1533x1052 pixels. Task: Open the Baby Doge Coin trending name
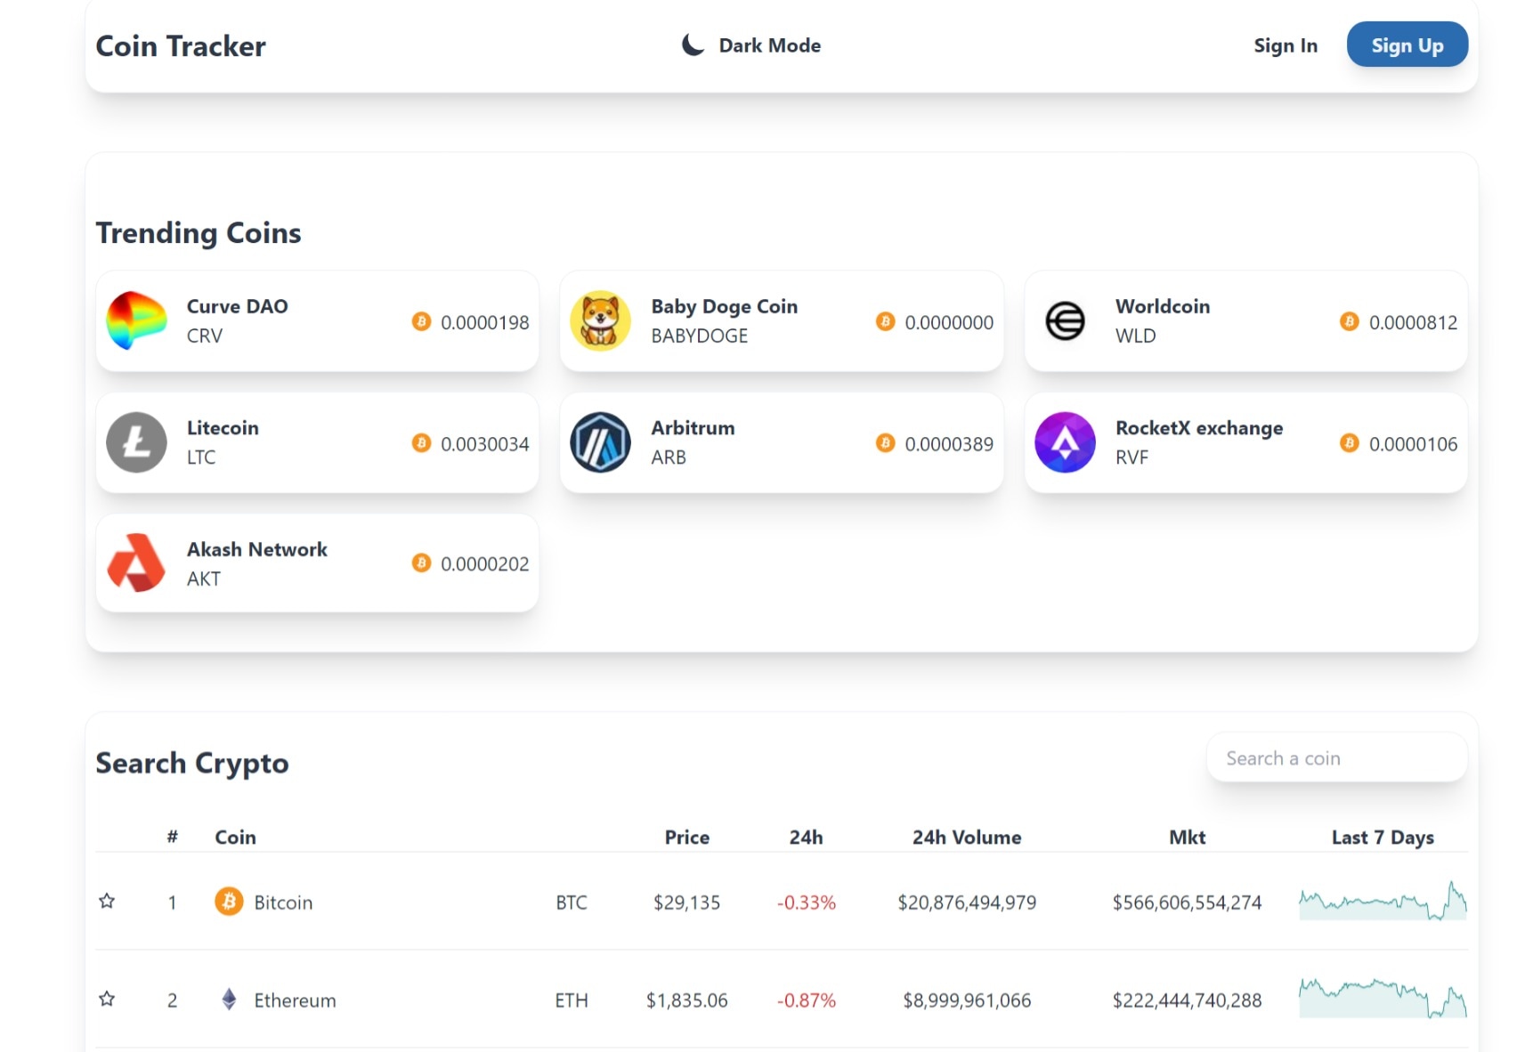coord(724,306)
